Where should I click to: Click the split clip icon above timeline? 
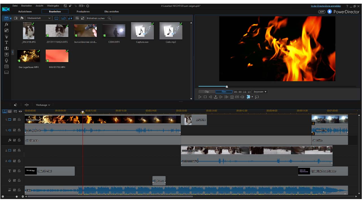(27, 105)
